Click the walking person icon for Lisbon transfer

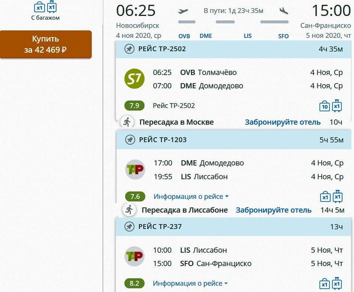click(129, 210)
